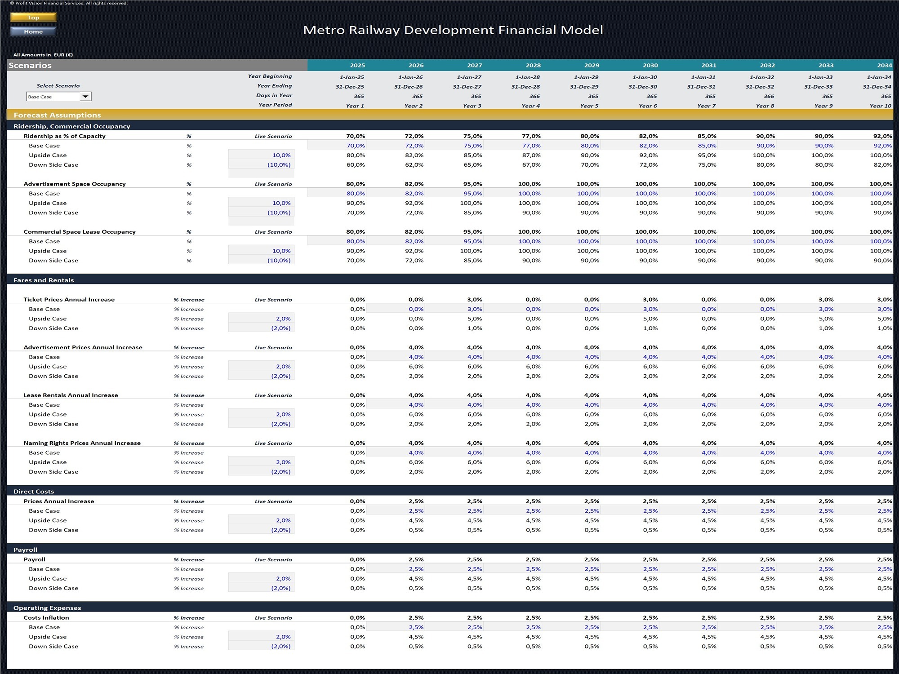Edit Ridership Upside Case 10,0% adjustment cell

point(261,155)
